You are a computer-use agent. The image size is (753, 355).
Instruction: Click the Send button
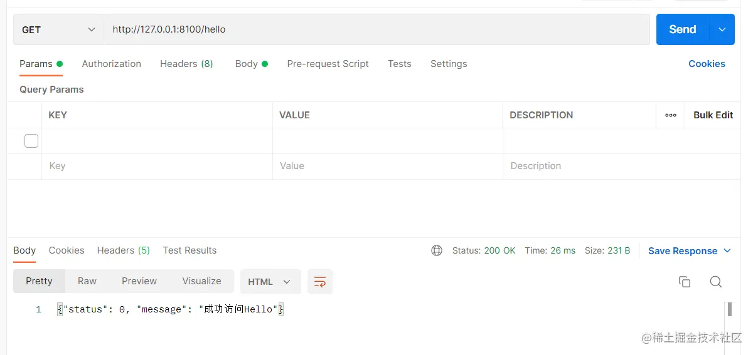point(683,29)
